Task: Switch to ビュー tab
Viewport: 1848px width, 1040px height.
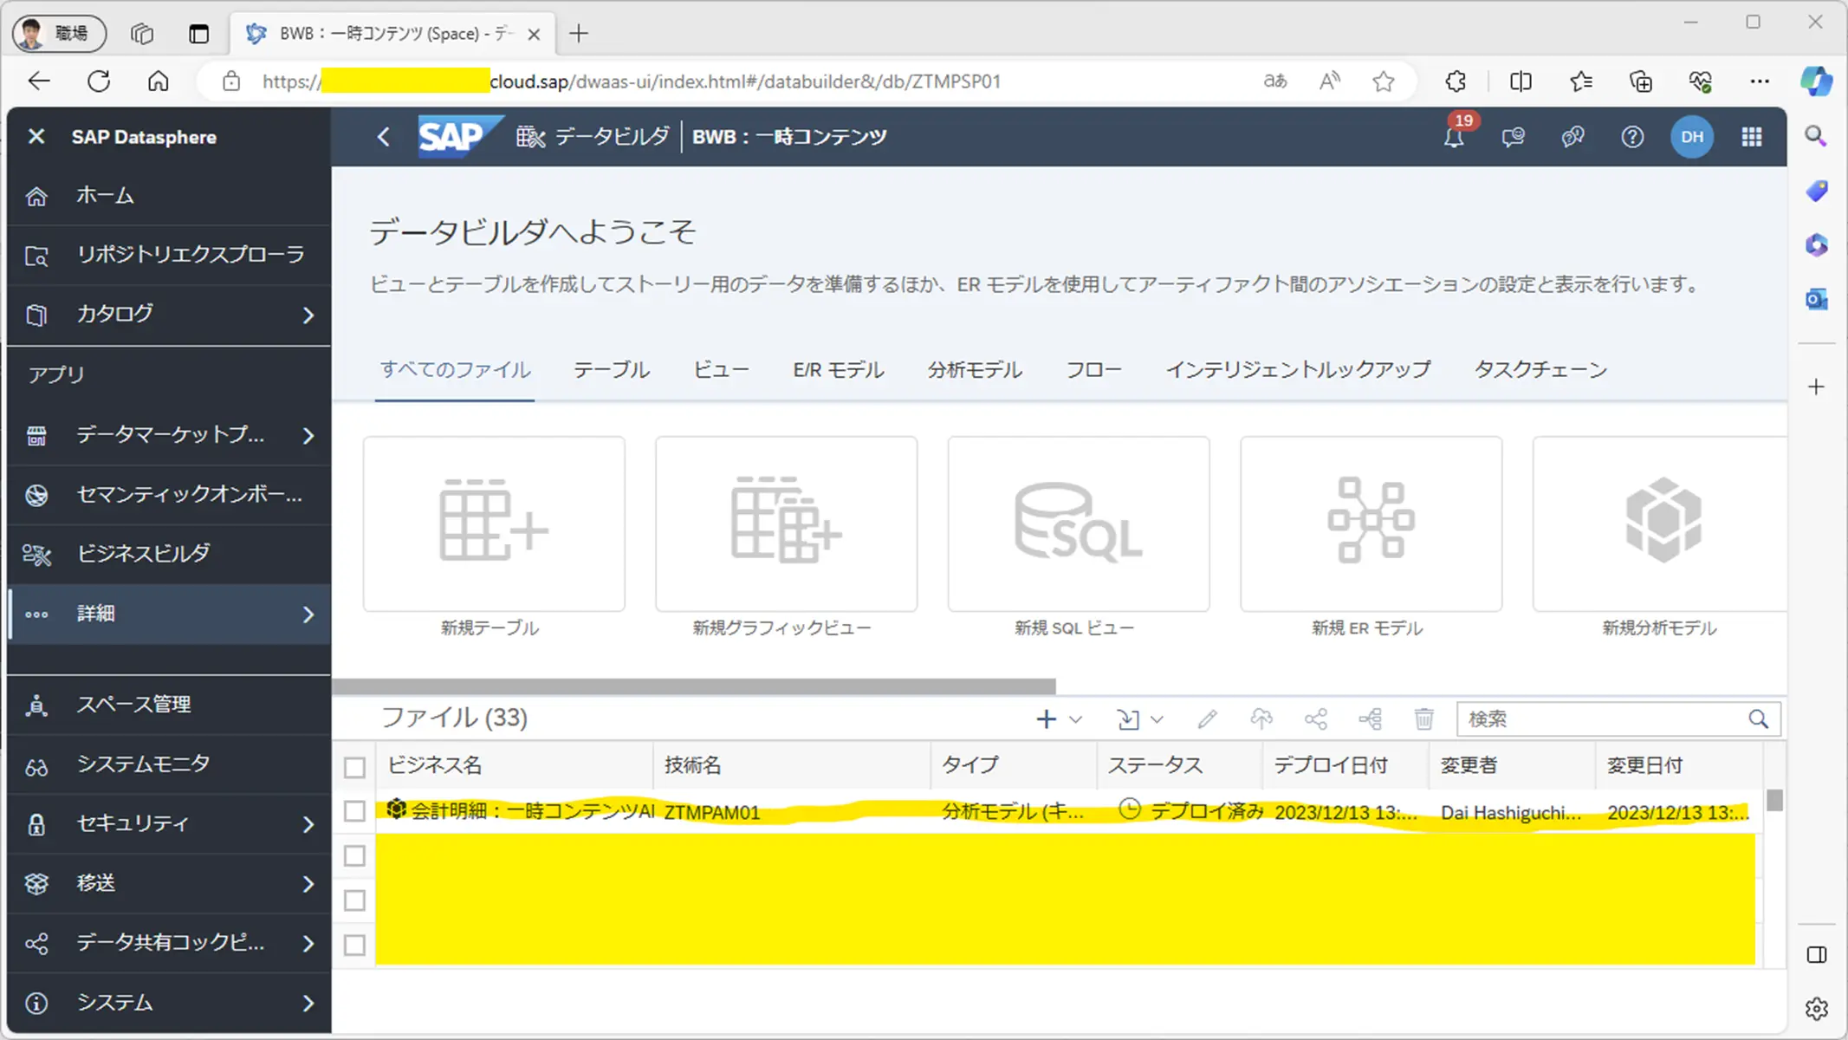Action: coord(721,370)
